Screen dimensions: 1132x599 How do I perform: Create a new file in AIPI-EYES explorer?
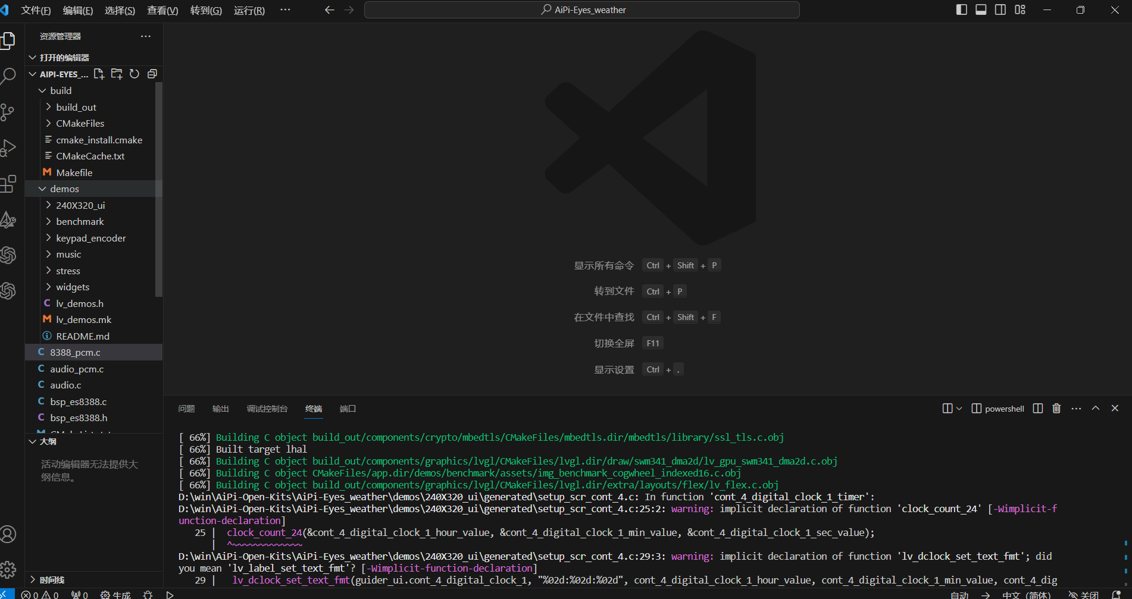pos(99,74)
